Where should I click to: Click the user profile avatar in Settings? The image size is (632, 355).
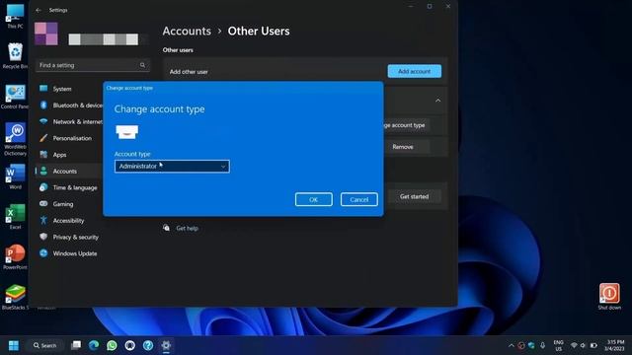point(46,34)
